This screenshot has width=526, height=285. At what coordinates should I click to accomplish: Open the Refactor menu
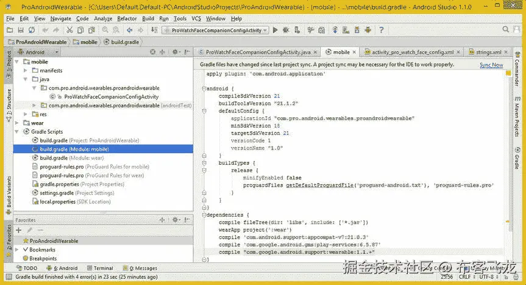point(127,18)
